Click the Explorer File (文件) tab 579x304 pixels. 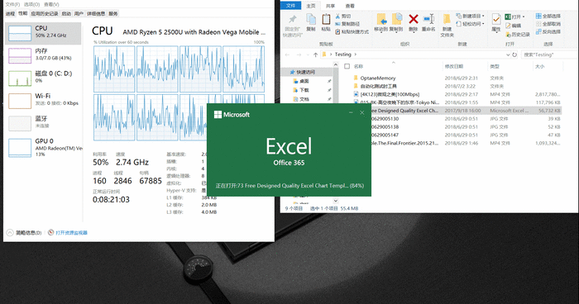pos(290,6)
